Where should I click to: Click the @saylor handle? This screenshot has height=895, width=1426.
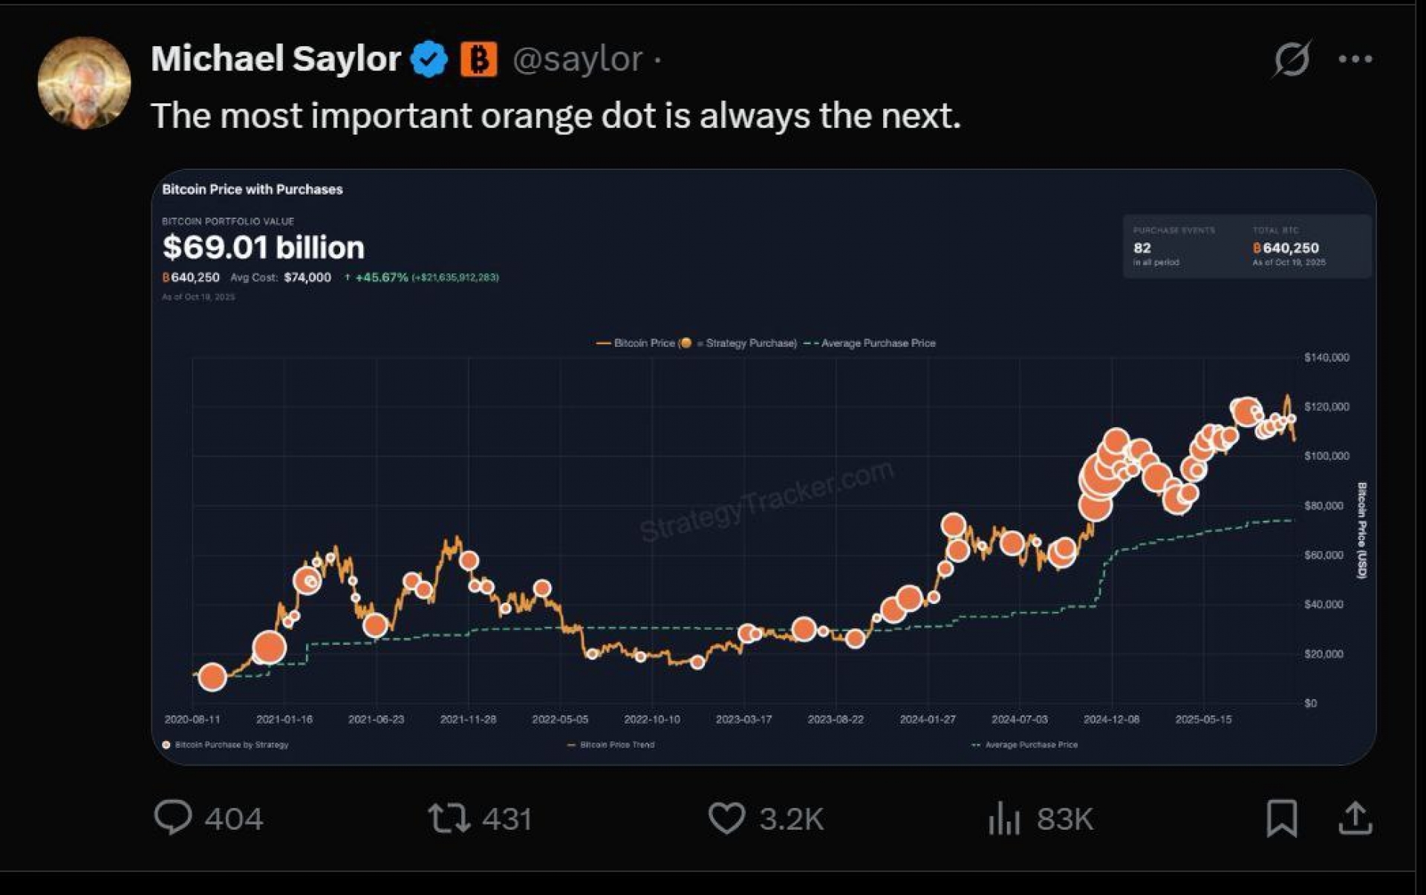pos(578,59)
